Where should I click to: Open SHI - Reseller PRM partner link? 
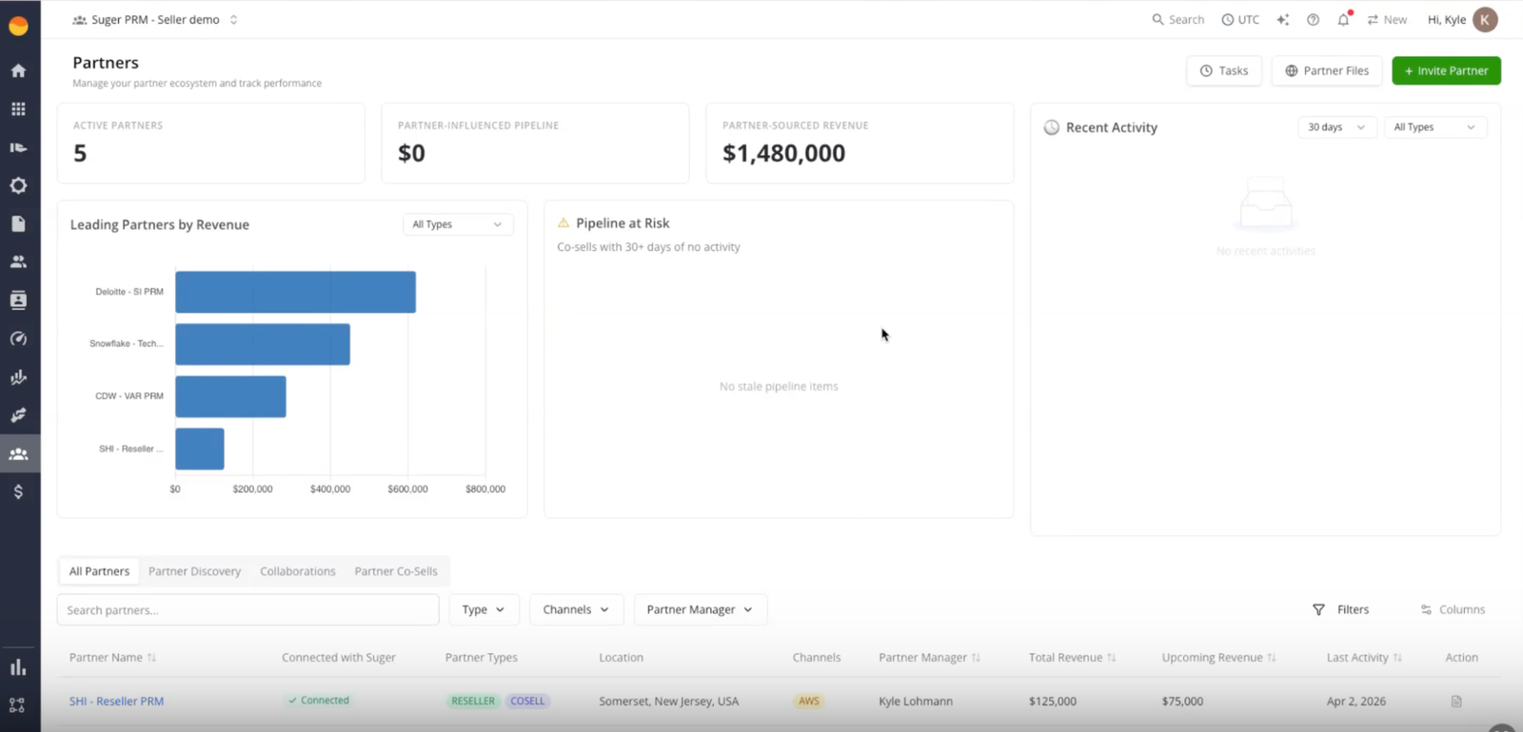[116, 702]
